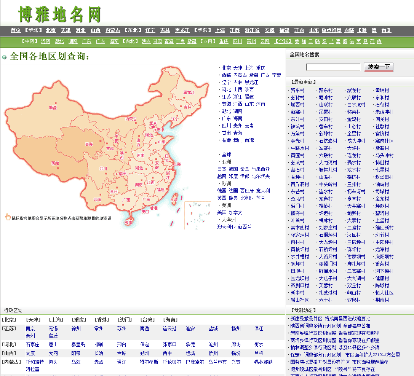414x376 pixels.
Task: Open 牛路水村 in latest updates
Action: pos(300,148)
